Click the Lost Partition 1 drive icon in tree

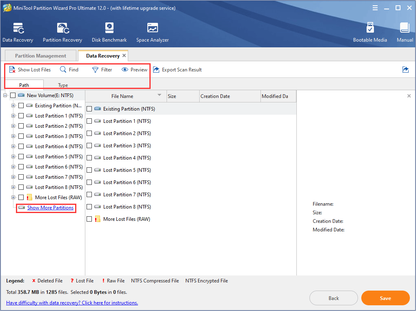29,116
